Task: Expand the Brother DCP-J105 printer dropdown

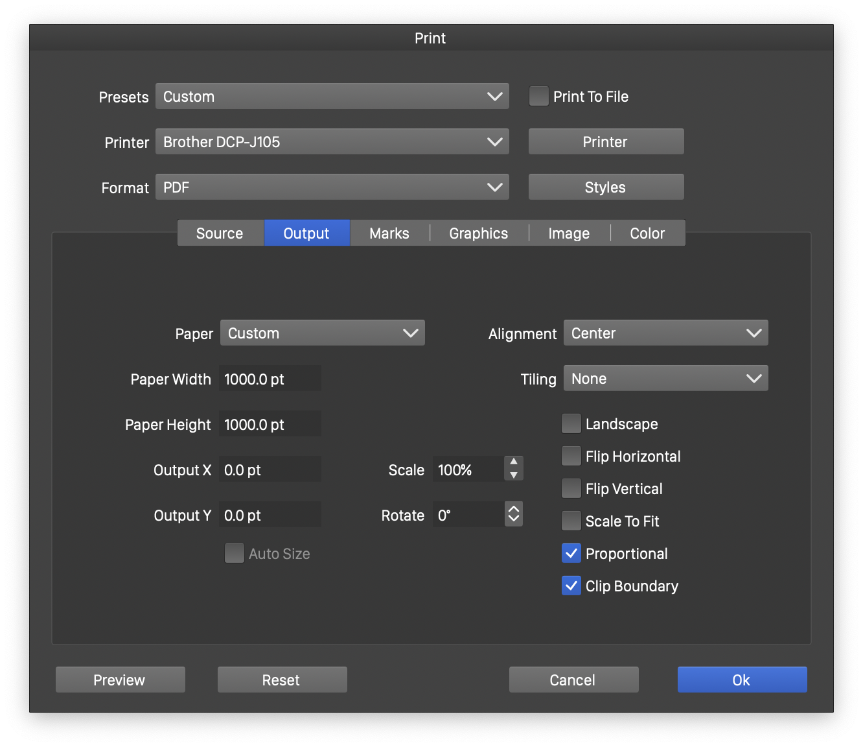Action: pyautogui.click(x=332, y=142)
